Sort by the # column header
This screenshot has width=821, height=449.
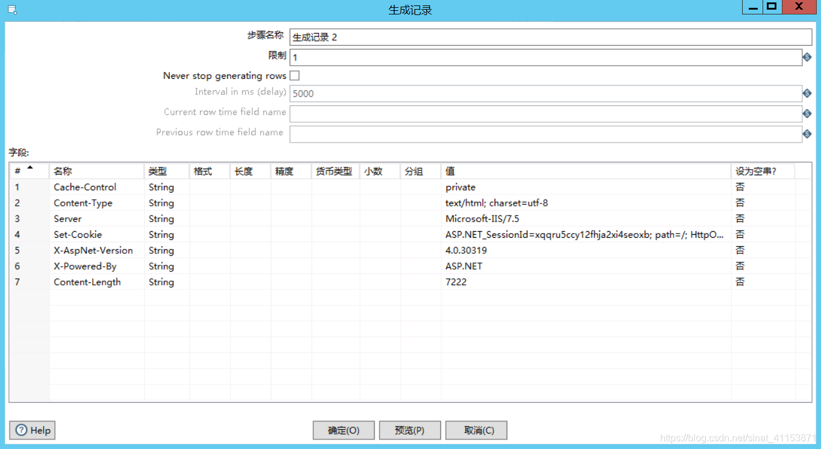tap(29, 171)
